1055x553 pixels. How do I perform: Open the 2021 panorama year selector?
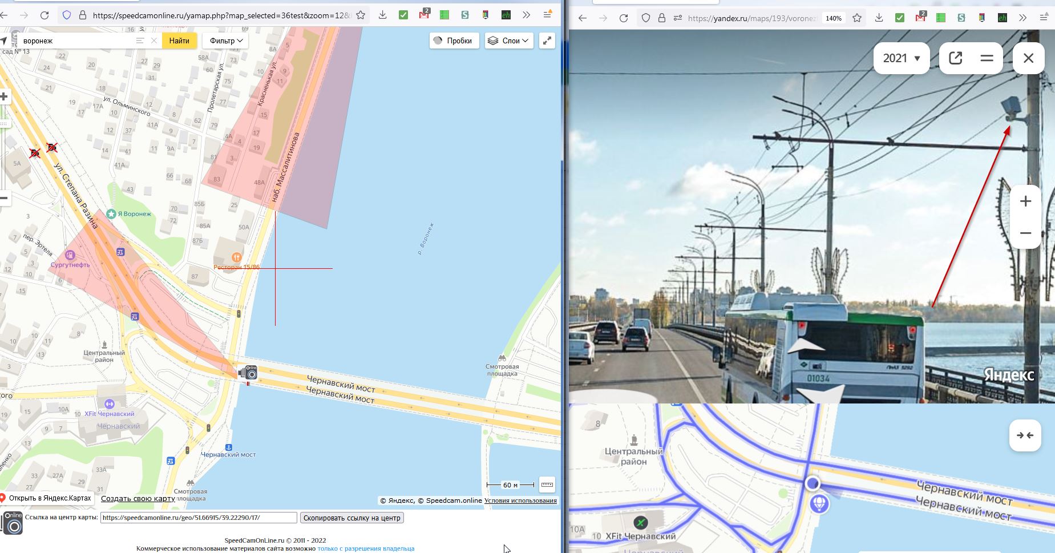902,58
